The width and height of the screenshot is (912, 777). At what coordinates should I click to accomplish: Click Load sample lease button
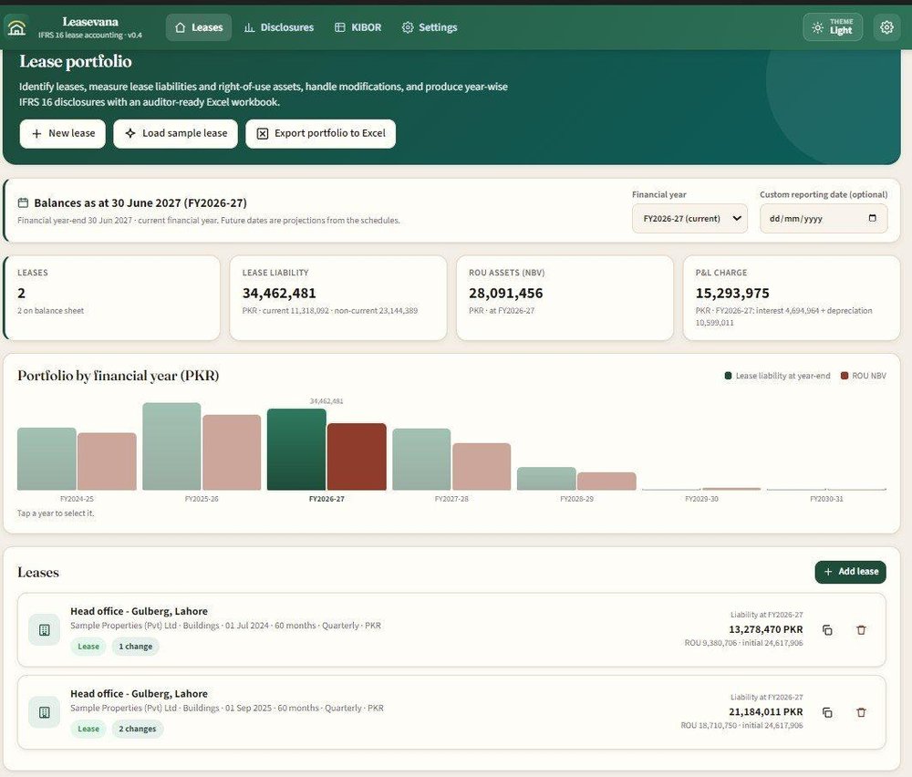(176, 134)
